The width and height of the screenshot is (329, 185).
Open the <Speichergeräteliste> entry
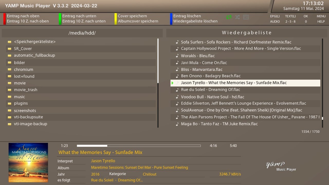(35, 42)
